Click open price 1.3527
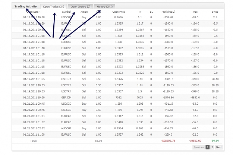 coord(119,135)
